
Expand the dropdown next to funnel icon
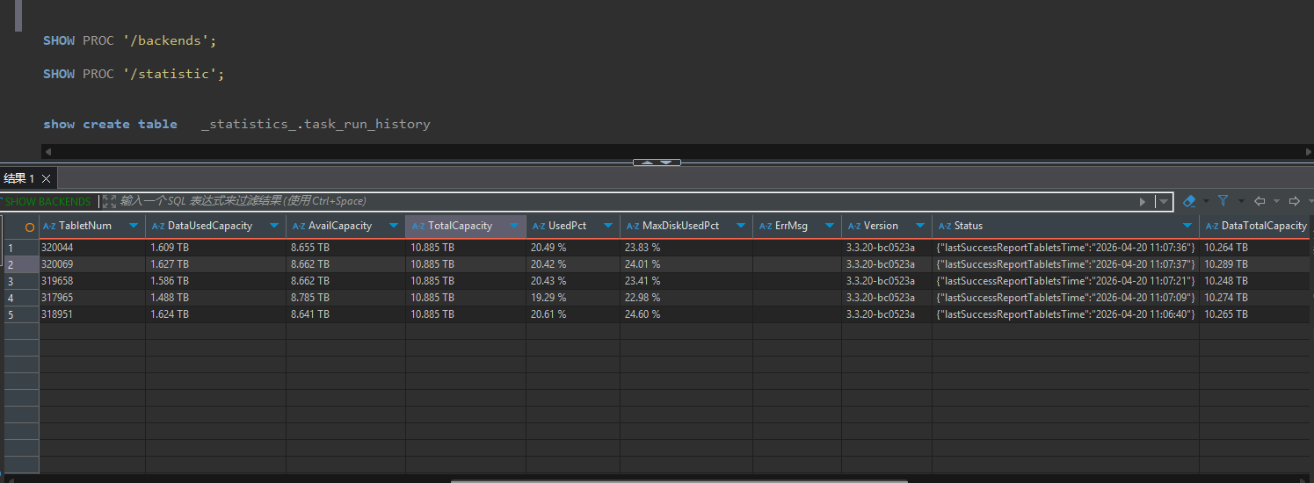coord(1241,201)
